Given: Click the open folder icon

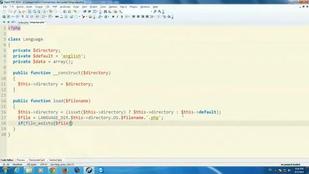Looking at the screenshot, I should coord(24,12).
